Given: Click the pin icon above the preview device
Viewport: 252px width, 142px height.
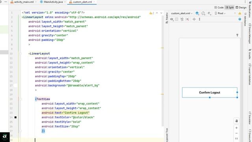Looking at the screenshot, I should click(x=237, y=35).
